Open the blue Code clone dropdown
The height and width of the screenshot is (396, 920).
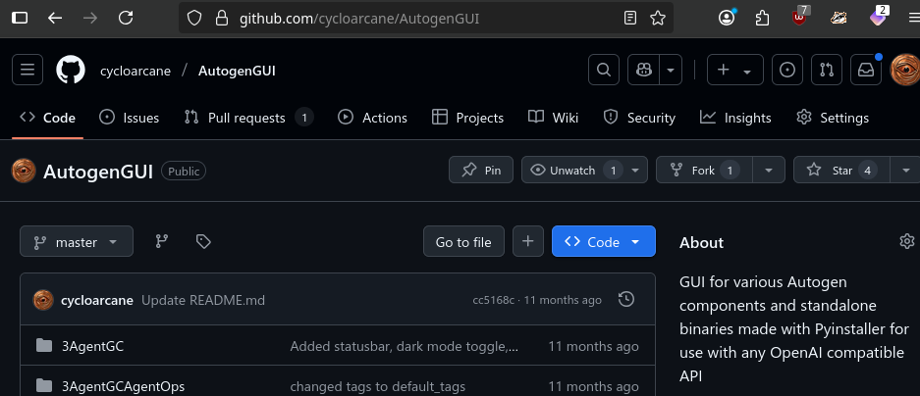click(603, 241)
